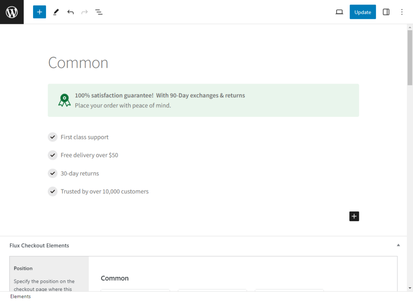The height and width of the screenshot is (301, 413).
Task: Open the Tools pencil menu
Action: 56,12
